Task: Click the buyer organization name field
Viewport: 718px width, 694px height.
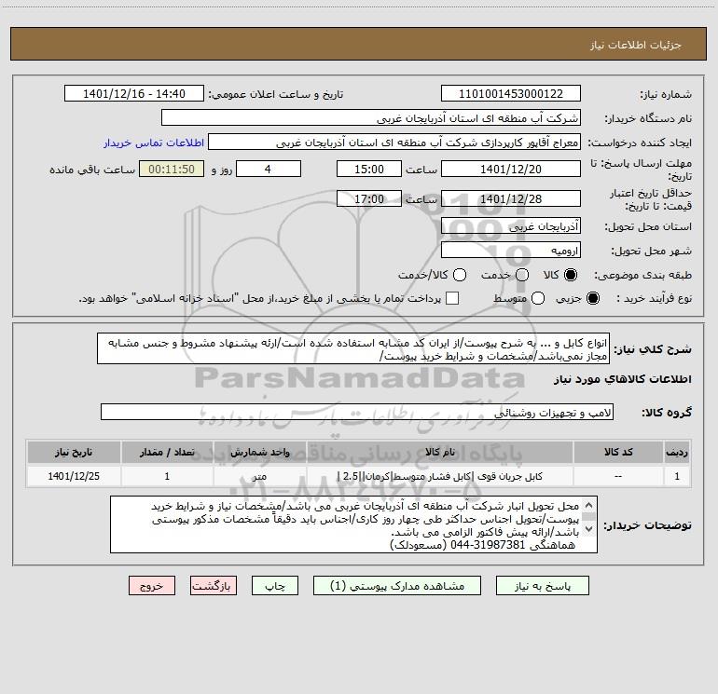Action: 371,118
